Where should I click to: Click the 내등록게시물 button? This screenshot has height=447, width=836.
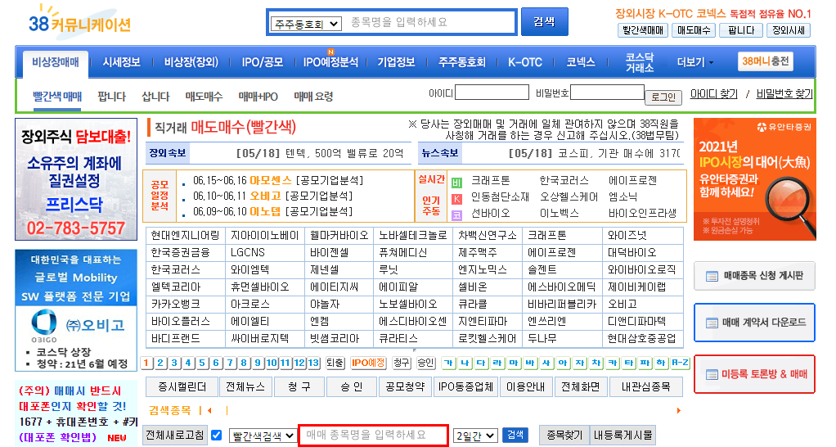click(623, 436)
